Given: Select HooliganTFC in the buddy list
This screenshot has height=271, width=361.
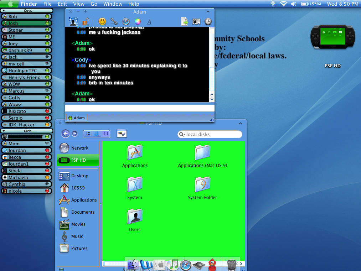Looking at the screenshot, I should pos(26,71).
